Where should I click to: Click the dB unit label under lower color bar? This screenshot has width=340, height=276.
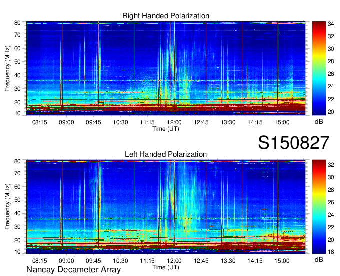[x=319, y=259]
